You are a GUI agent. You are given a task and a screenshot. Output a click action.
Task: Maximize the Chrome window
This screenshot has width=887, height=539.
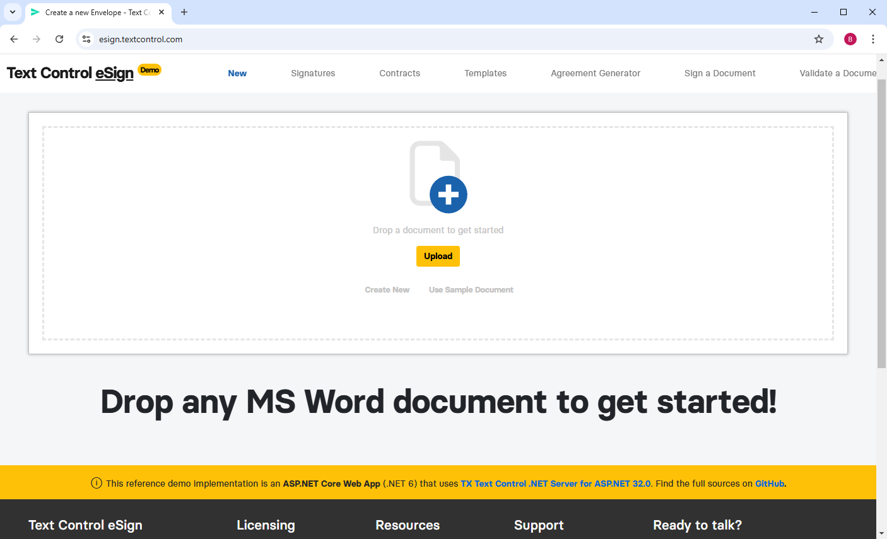coord(843,12)
